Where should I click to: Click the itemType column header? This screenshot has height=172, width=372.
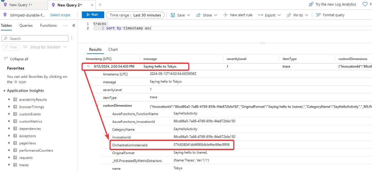tap(289, 59)
